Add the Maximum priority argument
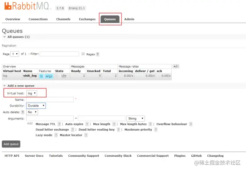 click(138, 130)
